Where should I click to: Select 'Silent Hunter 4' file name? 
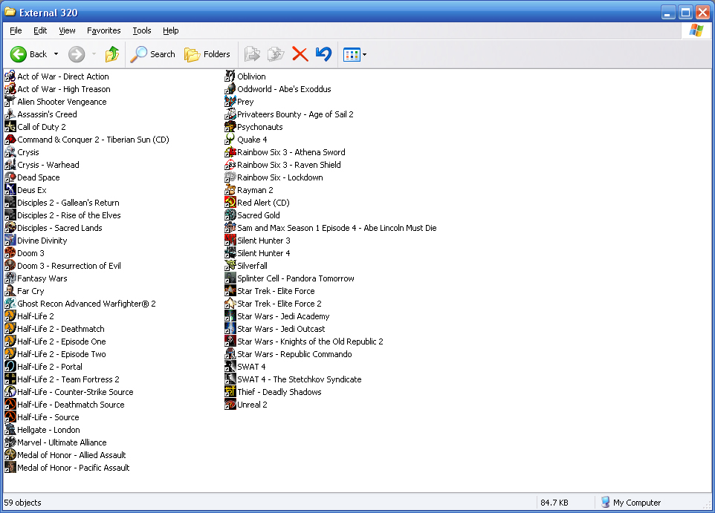(264, 253)
